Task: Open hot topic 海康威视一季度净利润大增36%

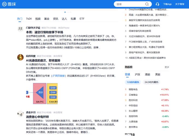Action: point(144,26)
